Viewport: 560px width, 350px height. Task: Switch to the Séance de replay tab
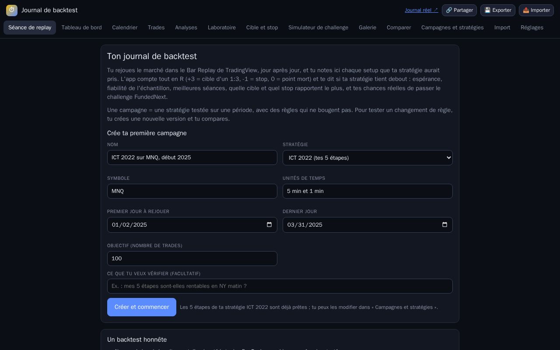[30, 28]
